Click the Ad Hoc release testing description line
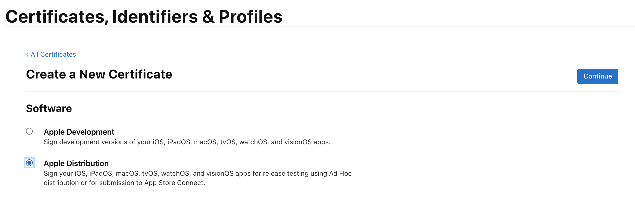 pos(197,173)
